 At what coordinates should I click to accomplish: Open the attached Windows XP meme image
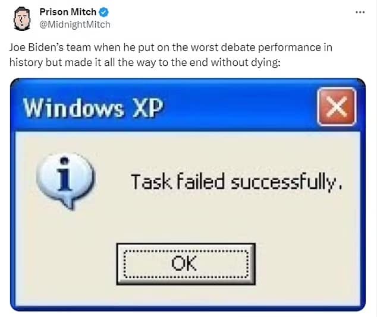pyautogui.click(x=188, y=195)
